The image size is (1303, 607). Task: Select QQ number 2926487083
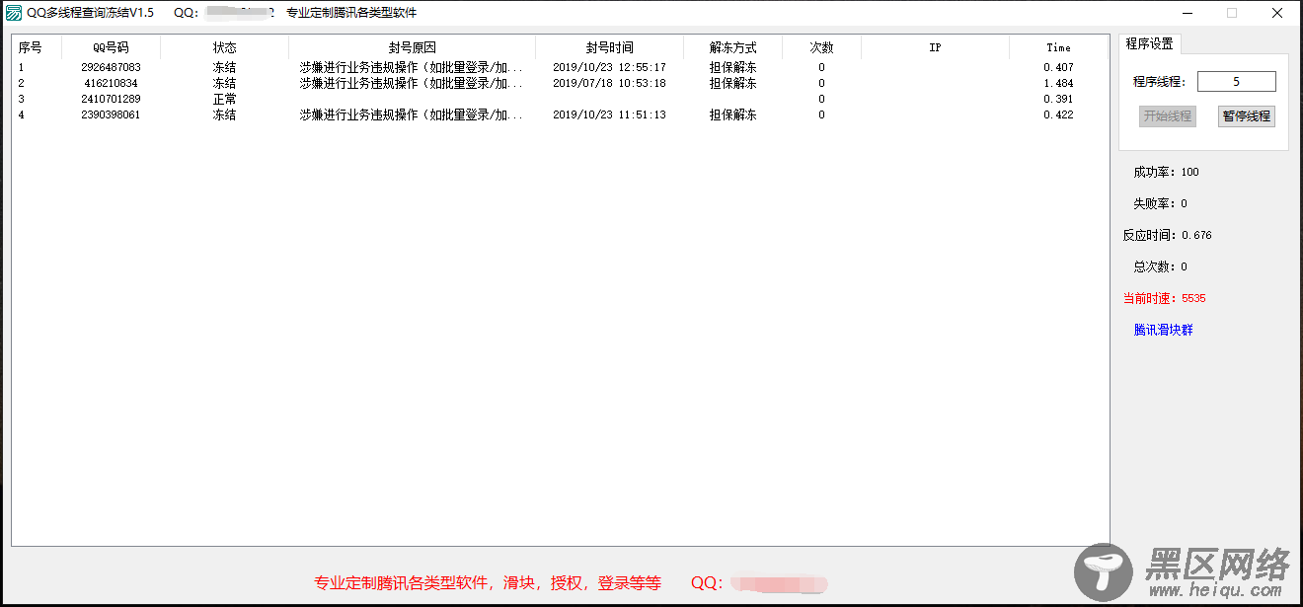pos(111,67)
